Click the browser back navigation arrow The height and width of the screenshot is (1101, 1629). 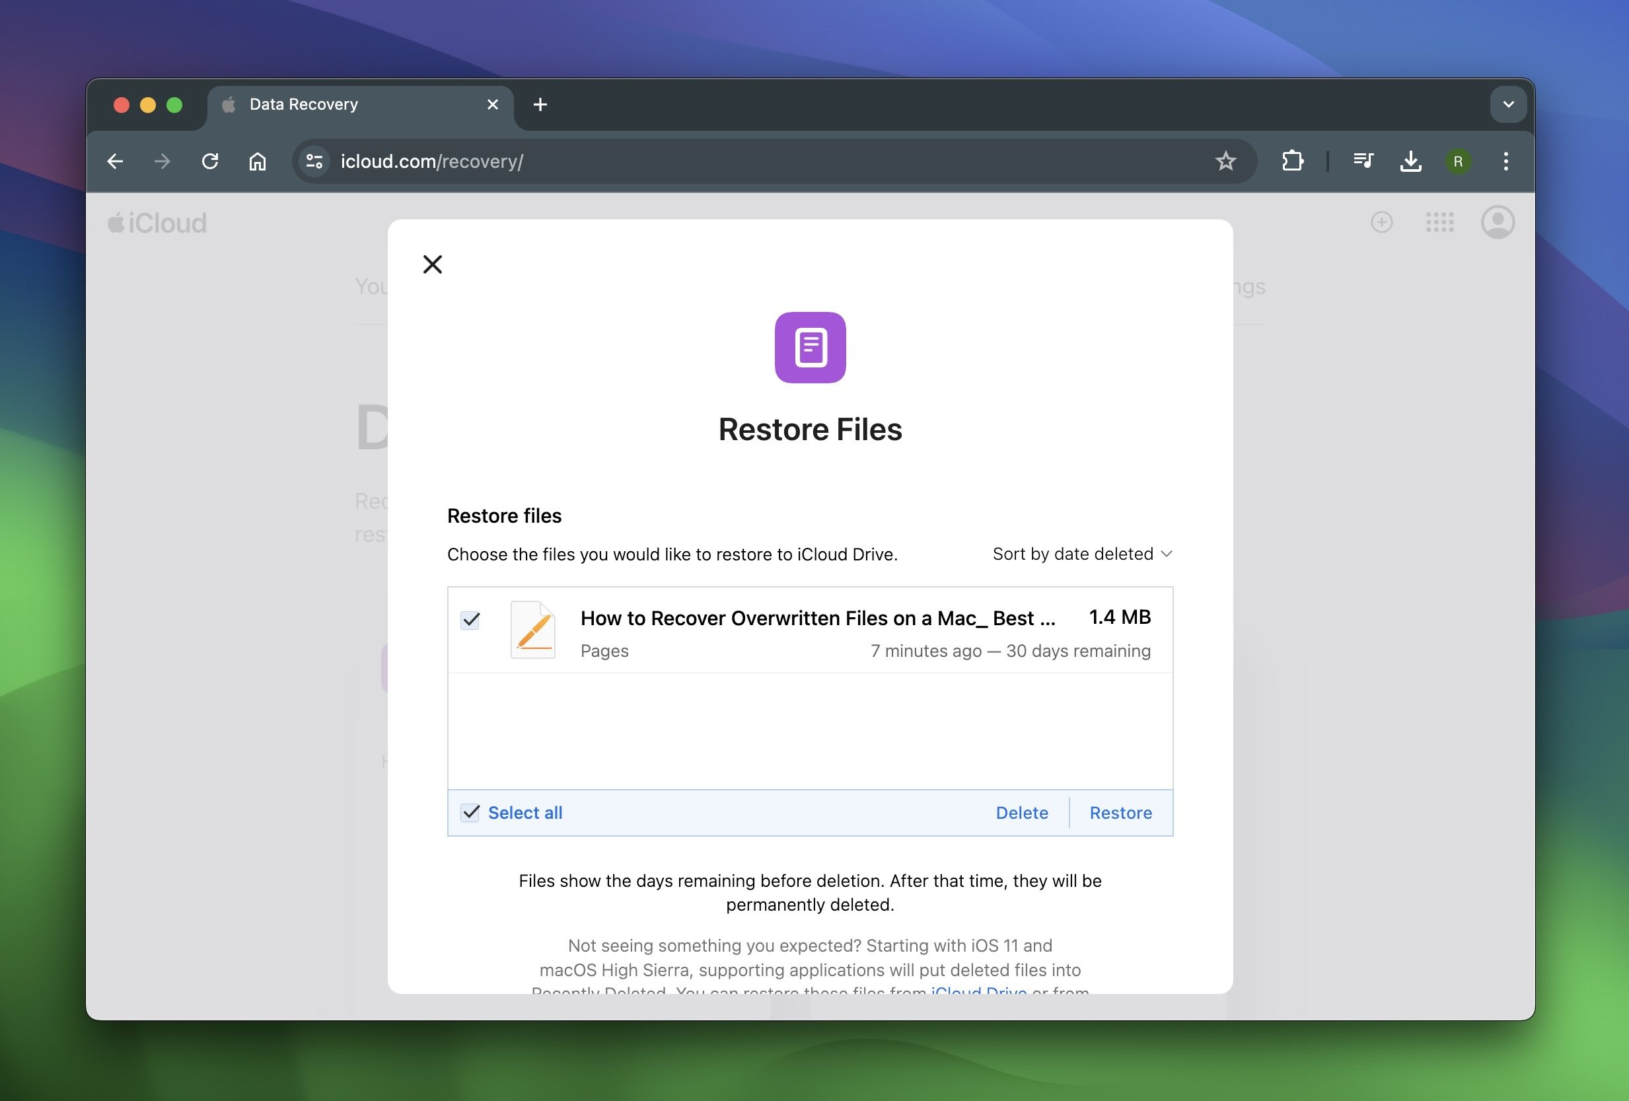(x=116, y=161)
